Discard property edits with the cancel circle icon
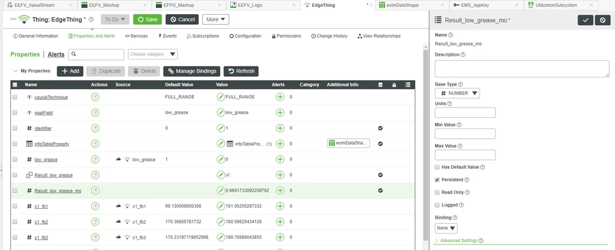The image size is (615, 250). (x=603, y=20)
